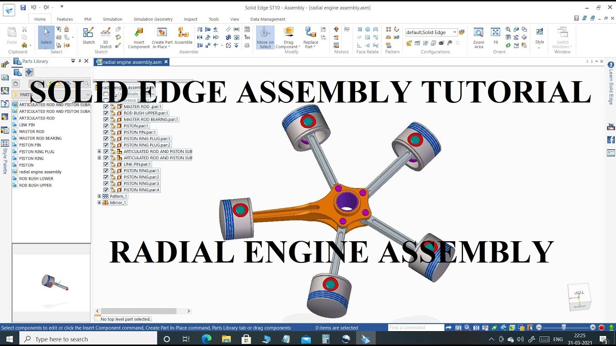Open the Data Management tab
Screen dimensions: 616x346
coord(268,19)
